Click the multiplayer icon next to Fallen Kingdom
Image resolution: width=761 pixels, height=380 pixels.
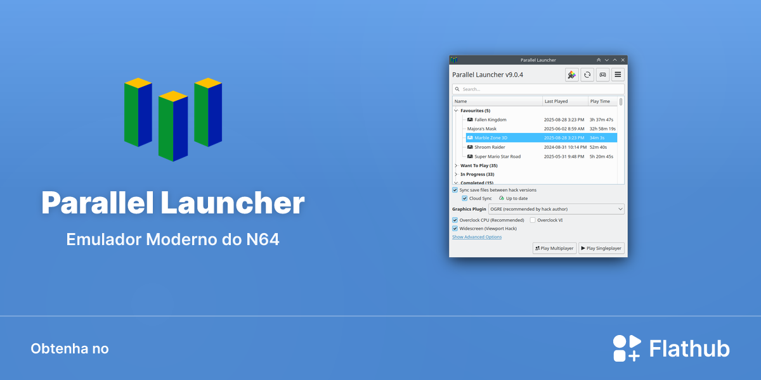tap(470, 120)
